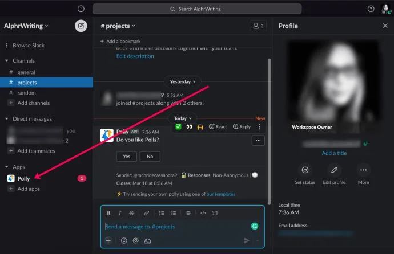Toggle bold formatting
The width and height of the screenshot is (394, 254).
108,213
